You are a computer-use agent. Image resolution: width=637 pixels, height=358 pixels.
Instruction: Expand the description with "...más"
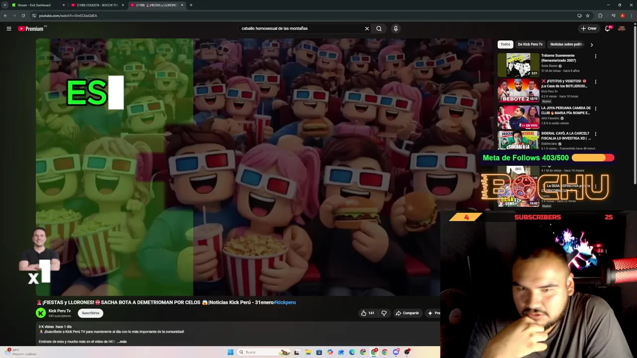tap(122, 342)
